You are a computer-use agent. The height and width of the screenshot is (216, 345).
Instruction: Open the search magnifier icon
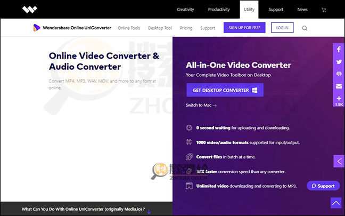[305, 28]
